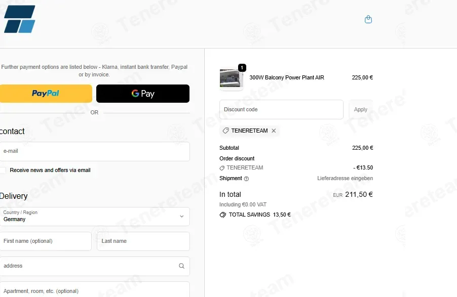Open the Country / Region dropdown

point(95,217)
